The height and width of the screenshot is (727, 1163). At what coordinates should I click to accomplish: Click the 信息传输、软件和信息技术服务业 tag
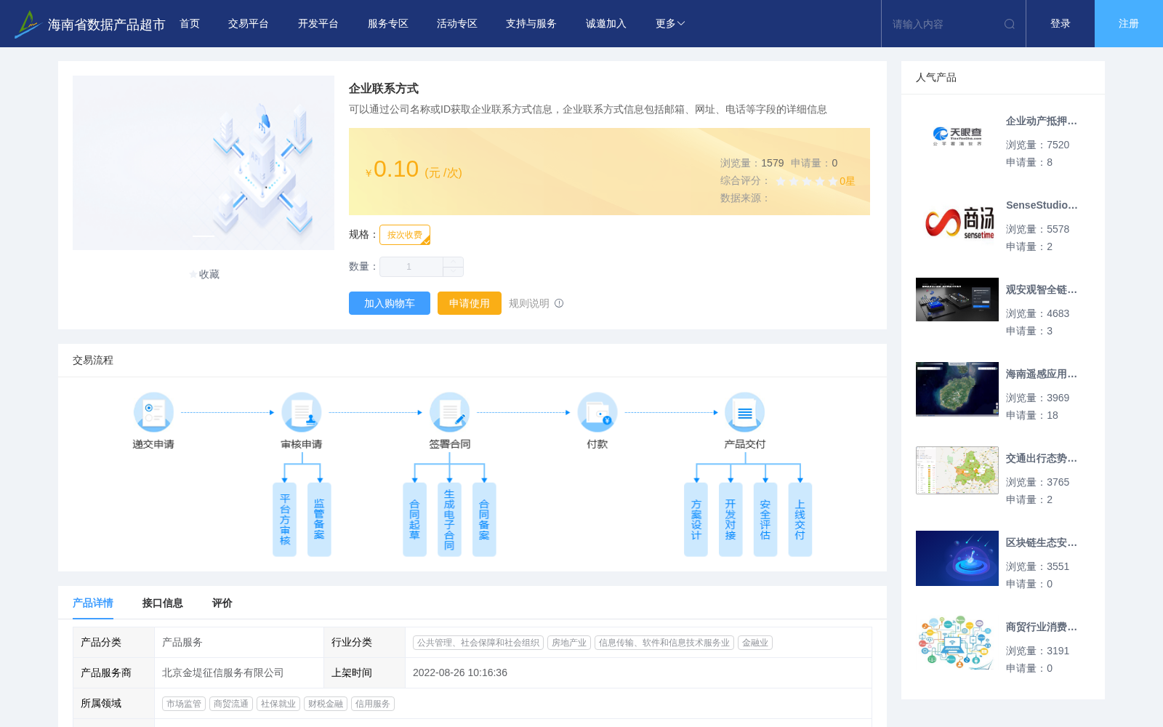[x=664, y=643]
